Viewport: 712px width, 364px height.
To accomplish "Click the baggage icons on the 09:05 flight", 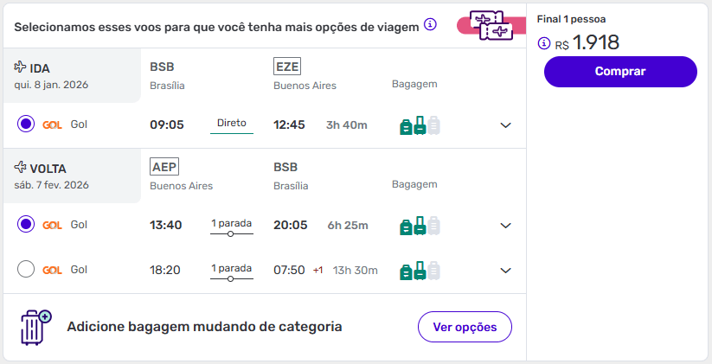I will pyautogui.click(x=420, y=125).
